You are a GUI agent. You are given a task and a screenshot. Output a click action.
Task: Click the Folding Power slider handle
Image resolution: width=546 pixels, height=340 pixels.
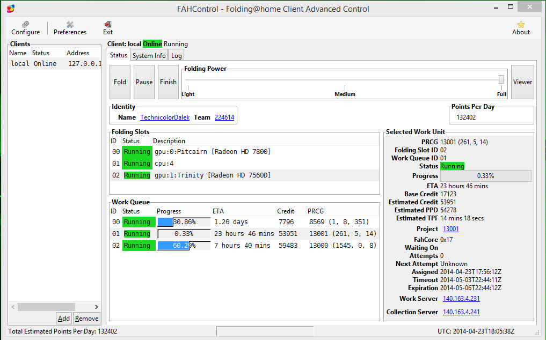[x=501, y=79]
